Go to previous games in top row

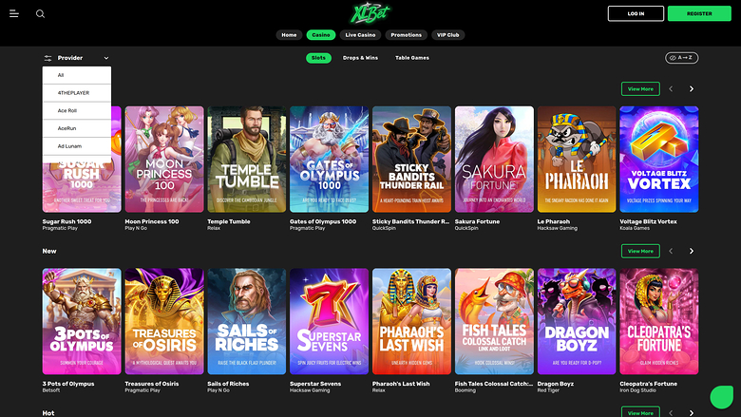(671, 88)
